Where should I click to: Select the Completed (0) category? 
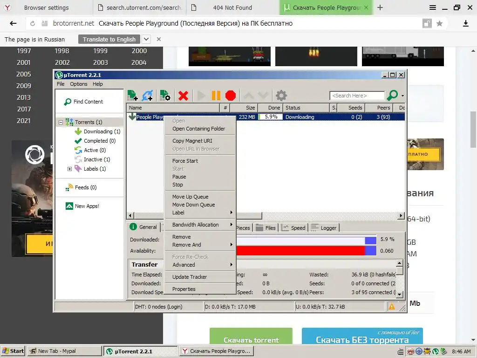(95, 141)
